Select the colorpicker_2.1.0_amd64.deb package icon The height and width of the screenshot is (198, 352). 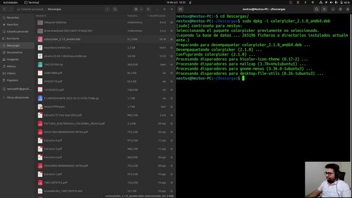pos(40,39)
